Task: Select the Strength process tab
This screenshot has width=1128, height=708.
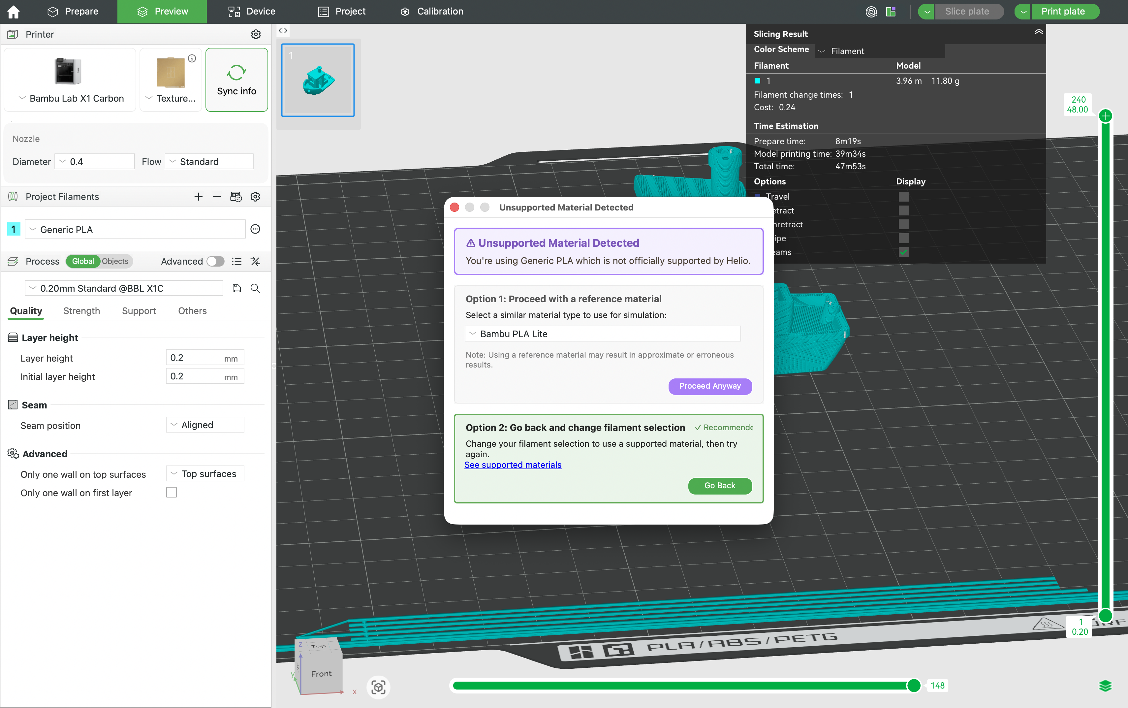Action: (x=82, y=310)
